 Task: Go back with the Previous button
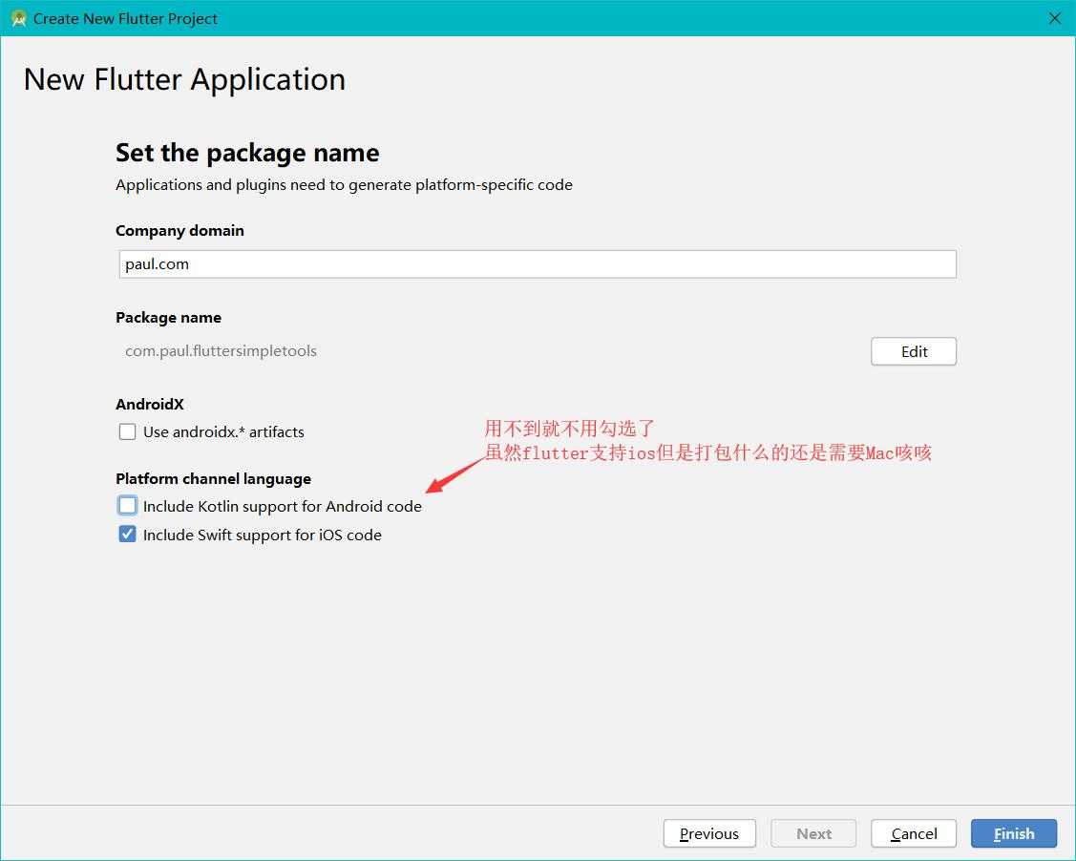click(709, 833)
